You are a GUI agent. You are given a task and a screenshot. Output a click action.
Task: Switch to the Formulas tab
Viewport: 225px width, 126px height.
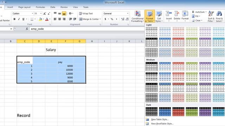click(40, 7)
